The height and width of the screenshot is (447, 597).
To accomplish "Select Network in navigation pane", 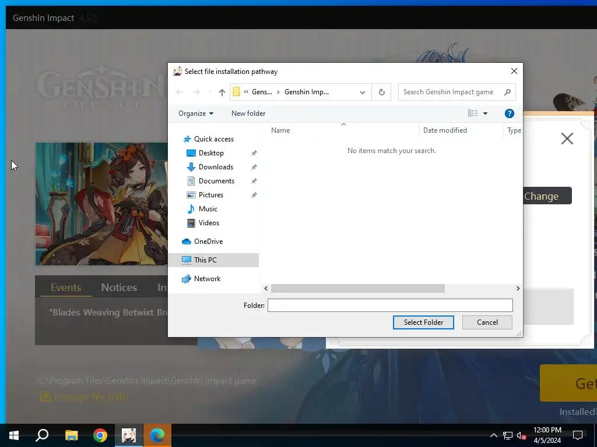I will [207, 279].
